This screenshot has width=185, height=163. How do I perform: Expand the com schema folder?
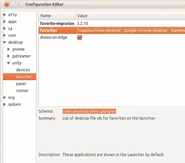[x=4, y=35]
